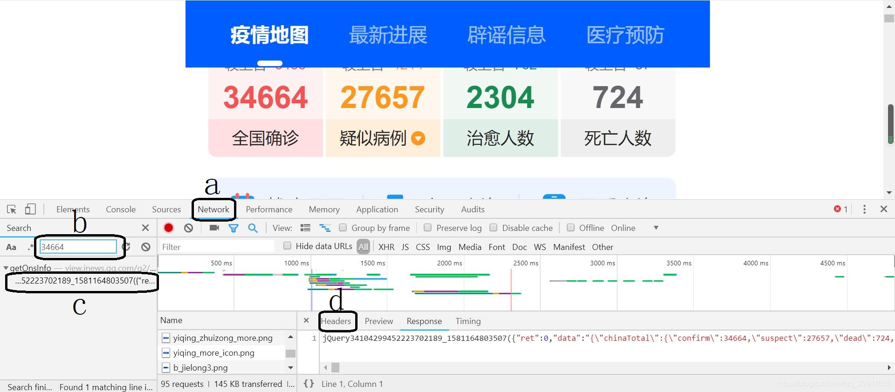895x392 pixels.
Task: Click the yiqing_zhuizong_more.png file icon
Action: click(x=166, y=338)
